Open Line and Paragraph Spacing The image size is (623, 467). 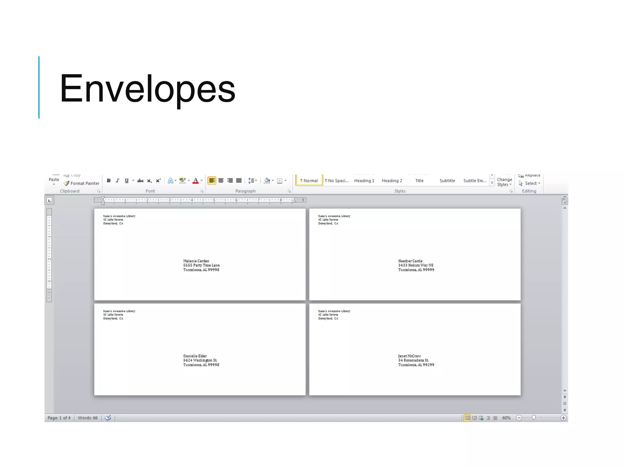(252, 181)
